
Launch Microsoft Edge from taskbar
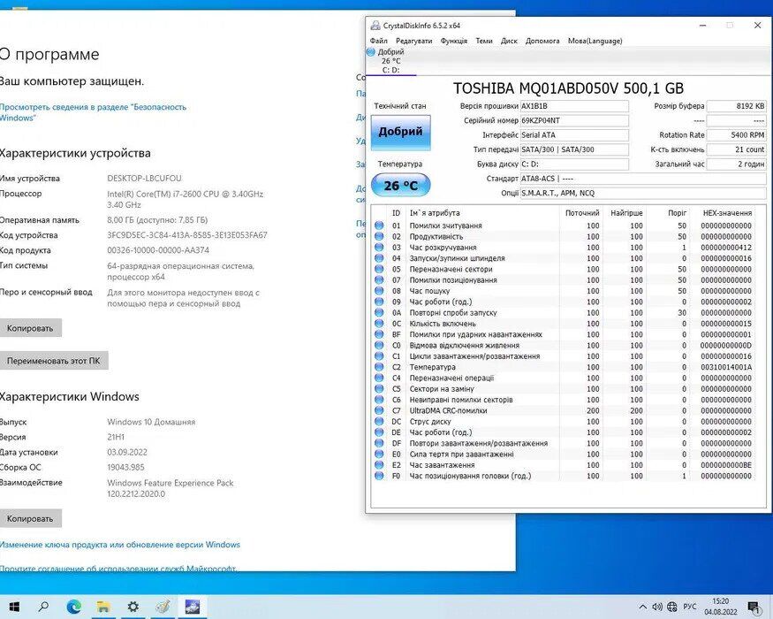point(74,606)
